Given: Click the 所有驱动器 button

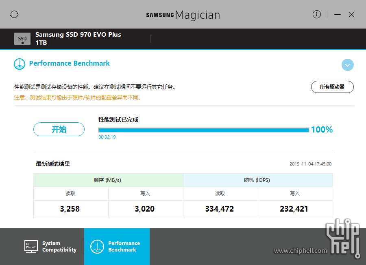Looking at the screenshot, I should coord(332,87).
